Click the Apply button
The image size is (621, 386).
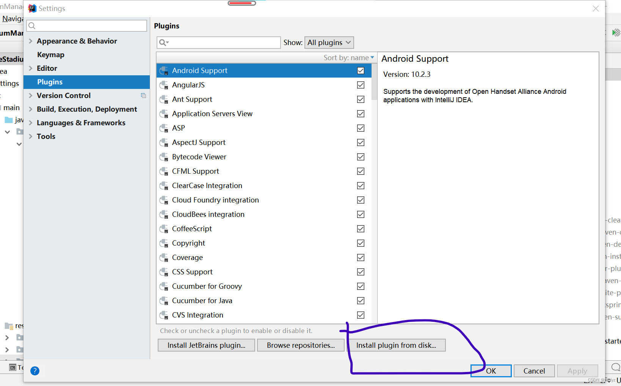click(x=577, y=371)
